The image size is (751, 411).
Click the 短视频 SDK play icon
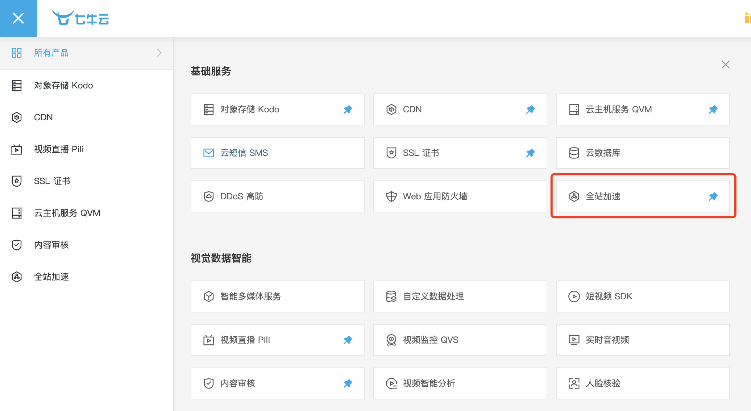574,296
